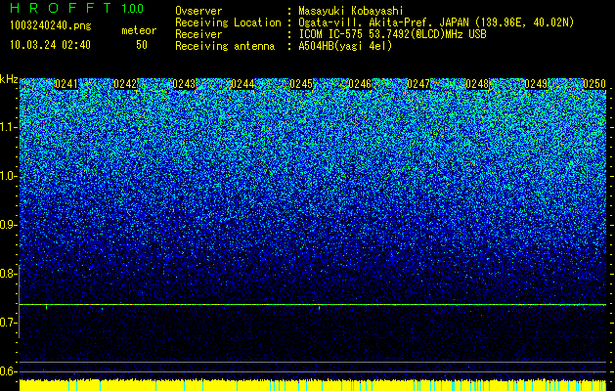Click the name Masayuki Kobayashi
The height and width of the screenshot is (391, 615).
pyautogui.click(x=351, y=11)
